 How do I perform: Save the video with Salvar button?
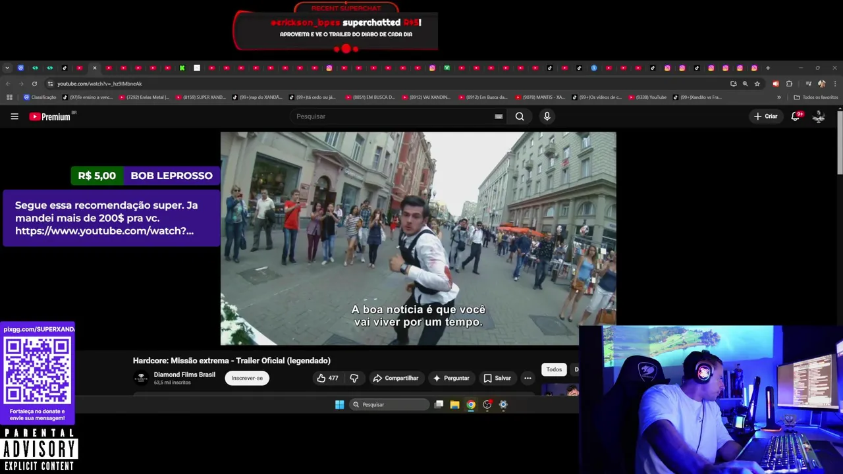(x=497, y=378)
